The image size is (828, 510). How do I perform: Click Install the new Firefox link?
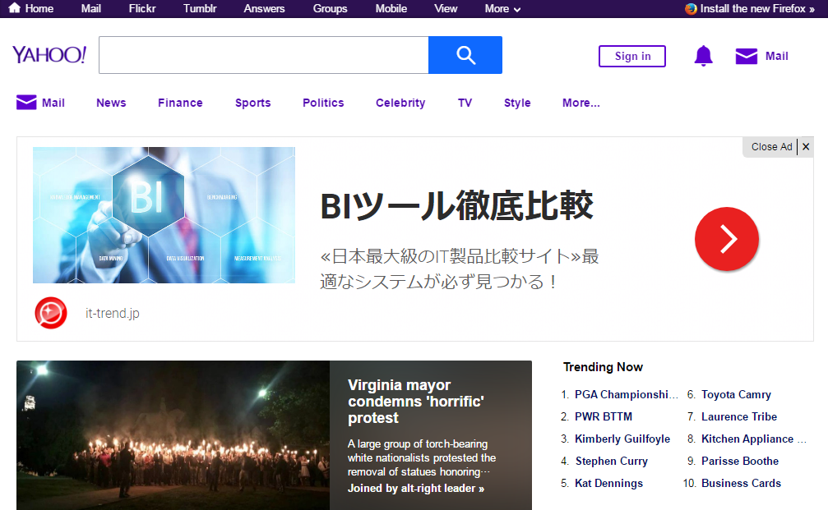tap(757, 8)
